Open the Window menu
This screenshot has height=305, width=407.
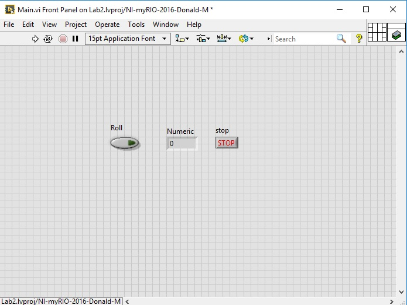(x=166, y=25)
